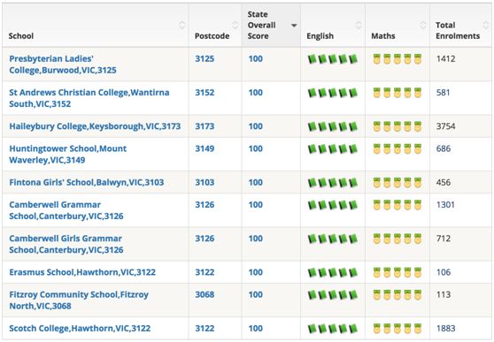Click English book rating for Scotch College
The height and width of the screenshot is (342, 494).
click(x=332, y=329)
